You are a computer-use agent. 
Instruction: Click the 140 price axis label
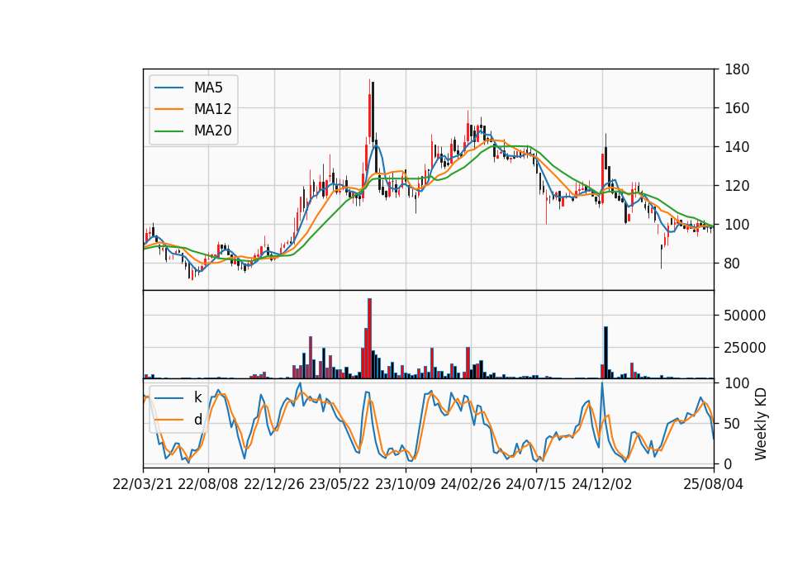(737, 147)
